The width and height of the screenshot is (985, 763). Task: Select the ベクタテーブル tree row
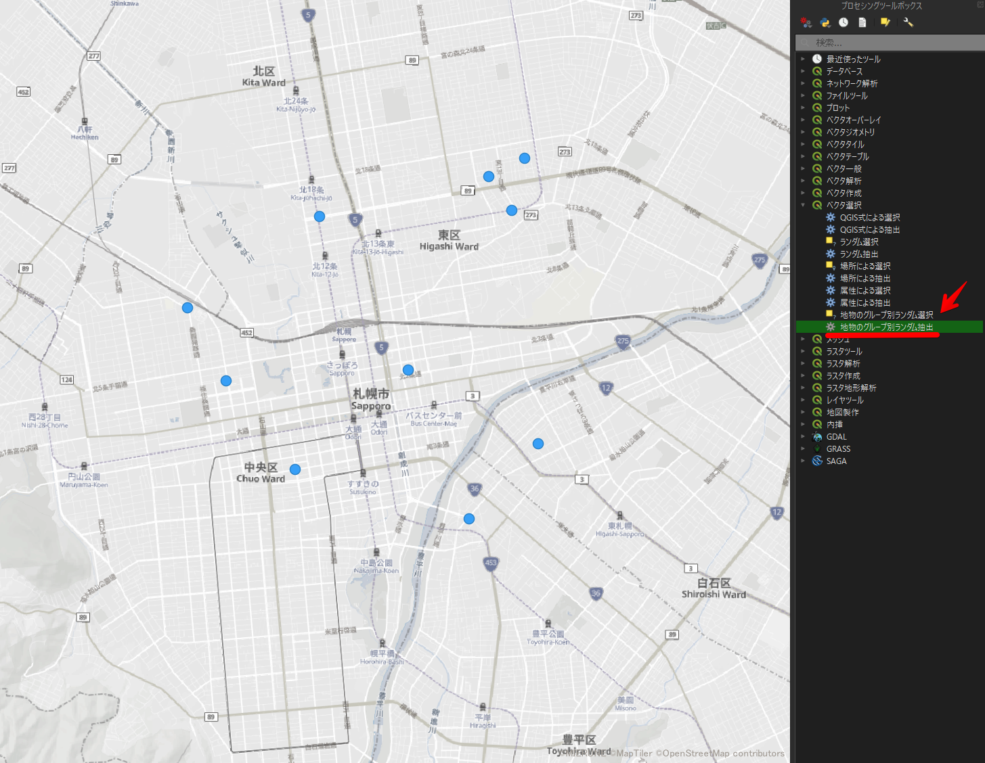[890, 157]
